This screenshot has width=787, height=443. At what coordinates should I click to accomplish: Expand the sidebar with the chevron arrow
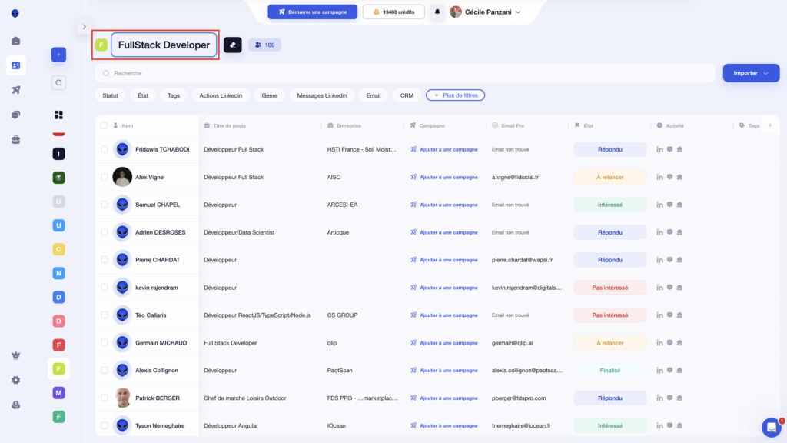click(x=84, y=27)
